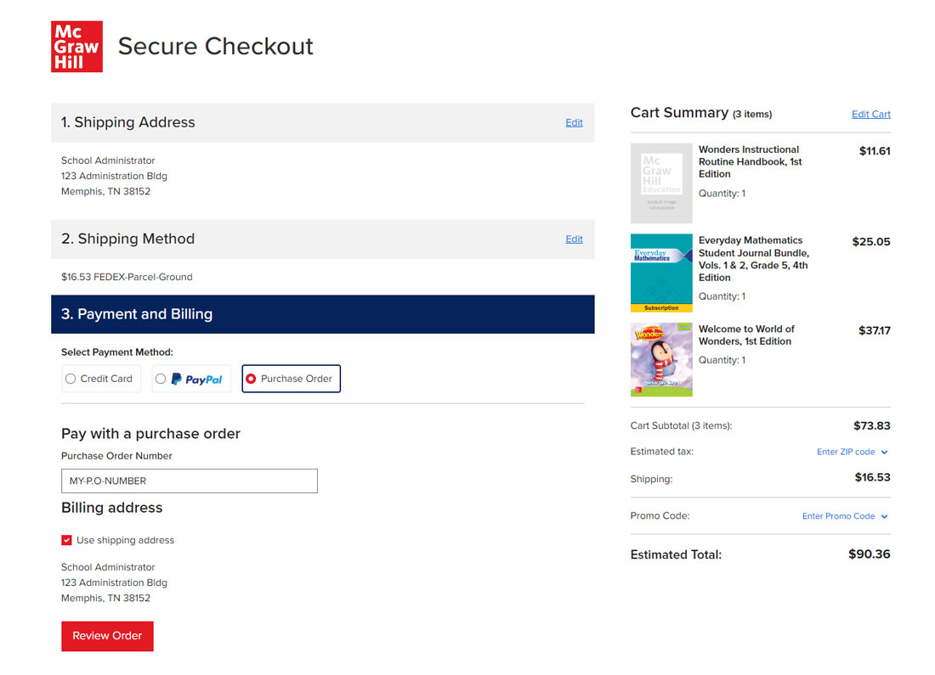Click the Welcome to World of Wonders thumbnail
Viewport: 935px width, 675px height.
pyautogui.click(x=661, y=360)
